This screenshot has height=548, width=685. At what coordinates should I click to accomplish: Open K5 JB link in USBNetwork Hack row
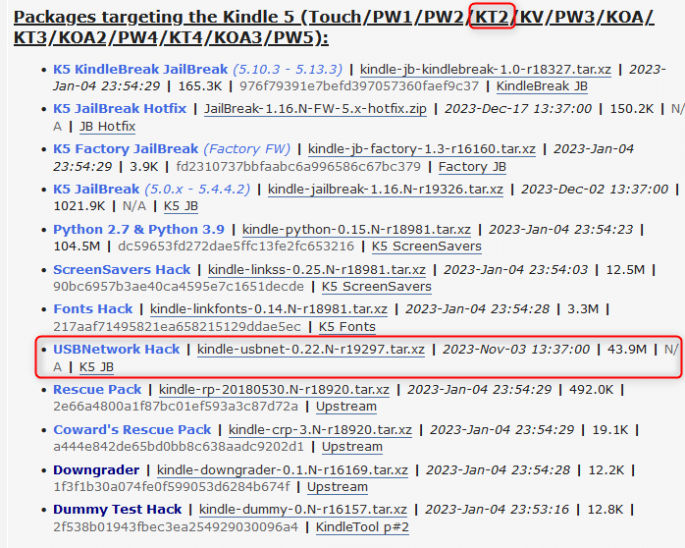(x=96, y=366)
